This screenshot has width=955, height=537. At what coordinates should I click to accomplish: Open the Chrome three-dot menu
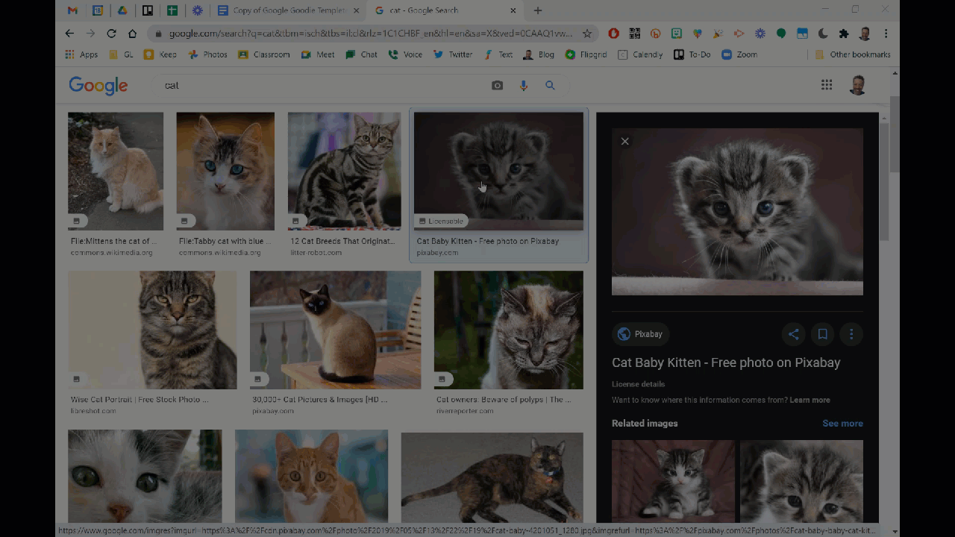886,34
